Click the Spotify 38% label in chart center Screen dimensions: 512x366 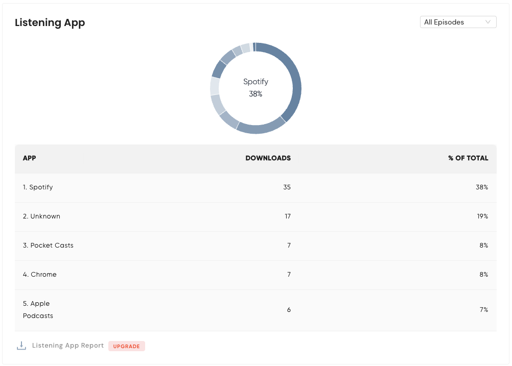click(x=255, y=88)
